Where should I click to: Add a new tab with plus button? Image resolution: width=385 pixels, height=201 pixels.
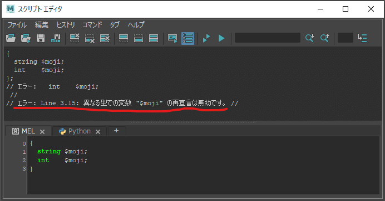116,131
